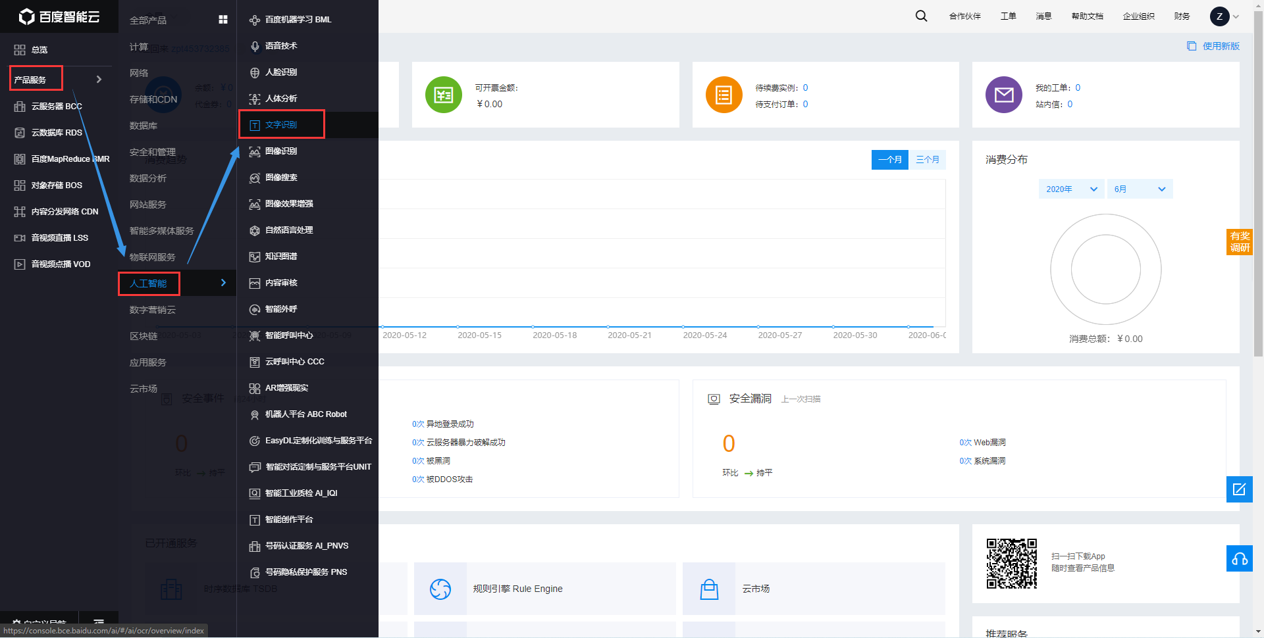This screenshot has width=1264, height=638.
Task: Expand the 产品服务 chevron arrow
Action: click(x=99, y=79)
